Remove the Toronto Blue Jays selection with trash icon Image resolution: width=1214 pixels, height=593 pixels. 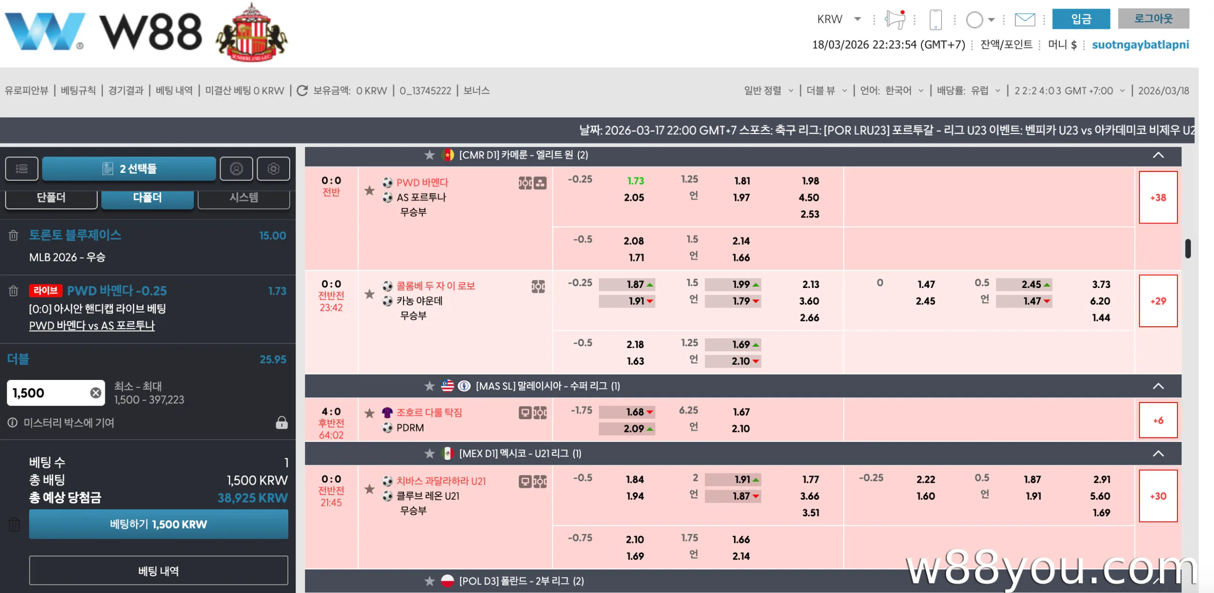13,235
